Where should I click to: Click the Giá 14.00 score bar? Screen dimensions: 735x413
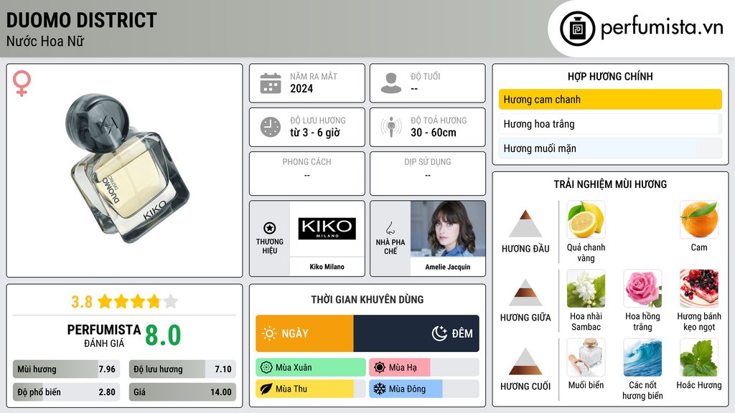[182, 392]
